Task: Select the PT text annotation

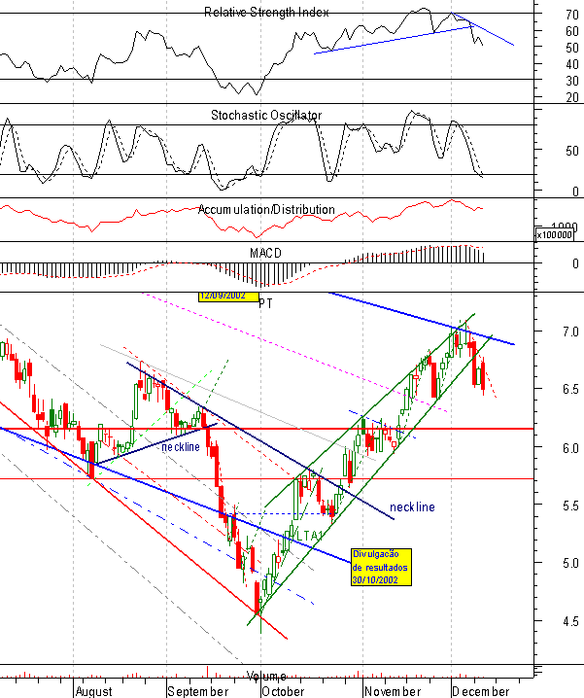Action: pos(265,303)
